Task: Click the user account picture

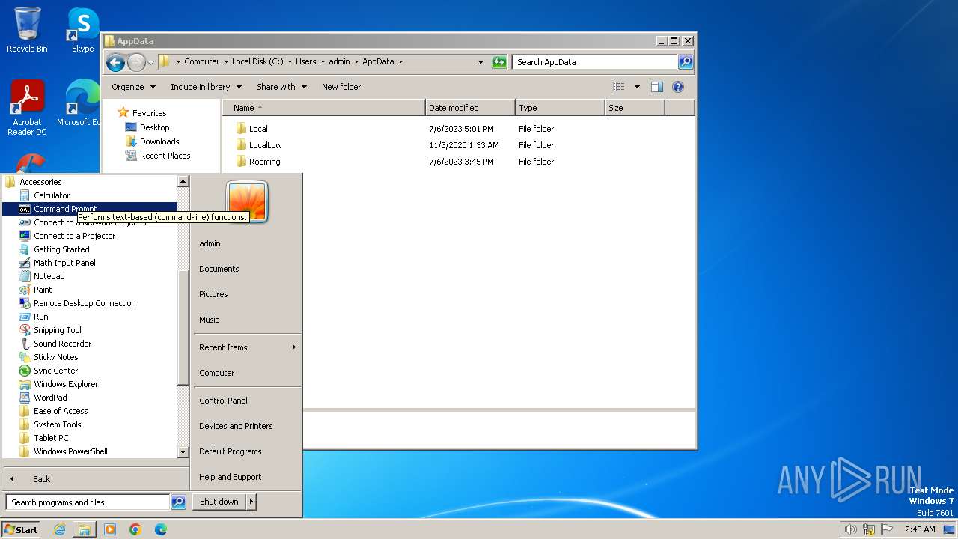Action: (x=247, y=201)
